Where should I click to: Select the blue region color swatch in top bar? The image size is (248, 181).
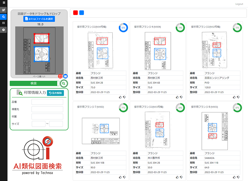(82, 13)
